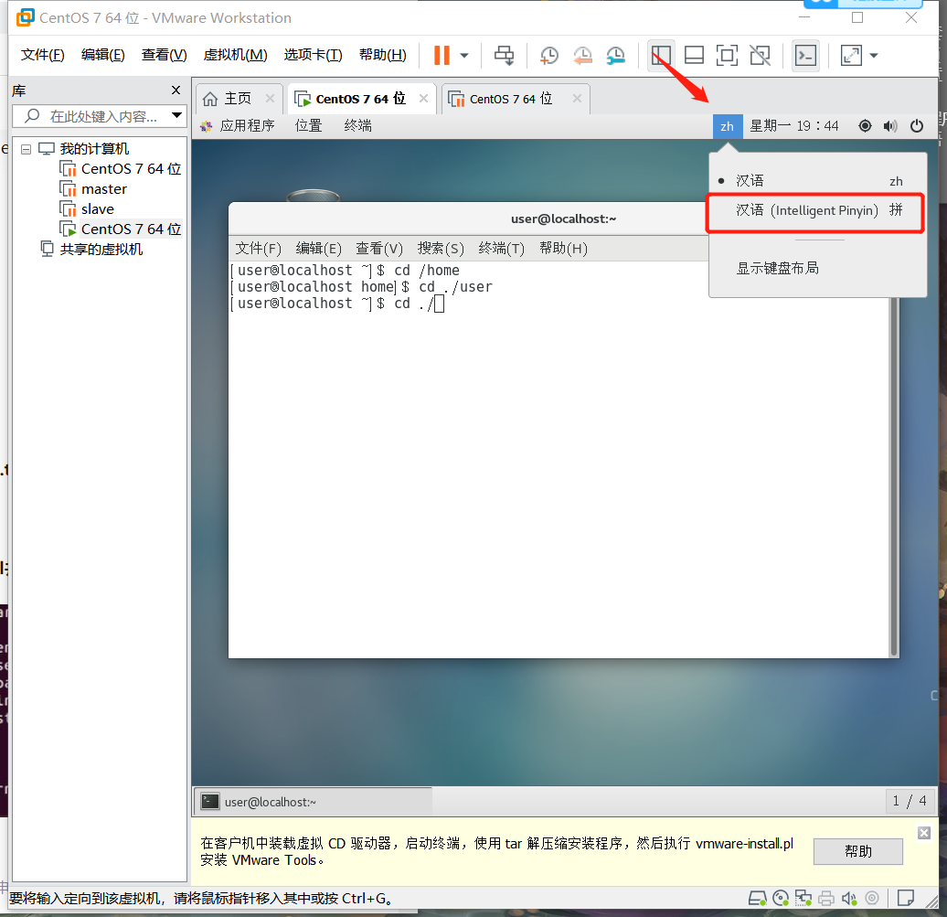Open the terminal's 搜索(S) menu
947x917 pixels.
point(441,249)
